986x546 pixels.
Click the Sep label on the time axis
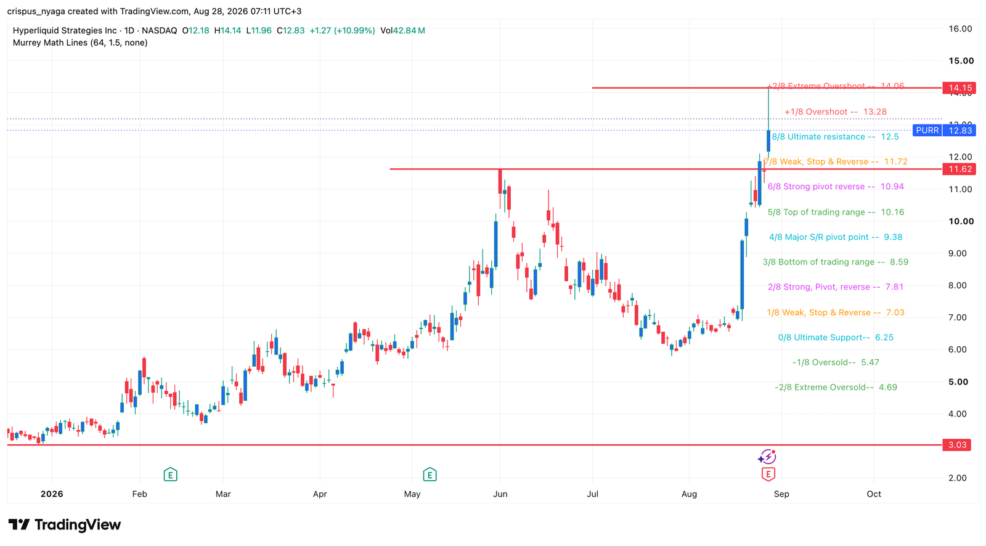point(781,494)
